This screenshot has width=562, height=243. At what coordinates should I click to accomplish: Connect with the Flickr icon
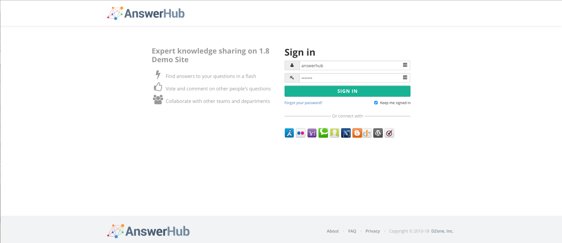301,133
